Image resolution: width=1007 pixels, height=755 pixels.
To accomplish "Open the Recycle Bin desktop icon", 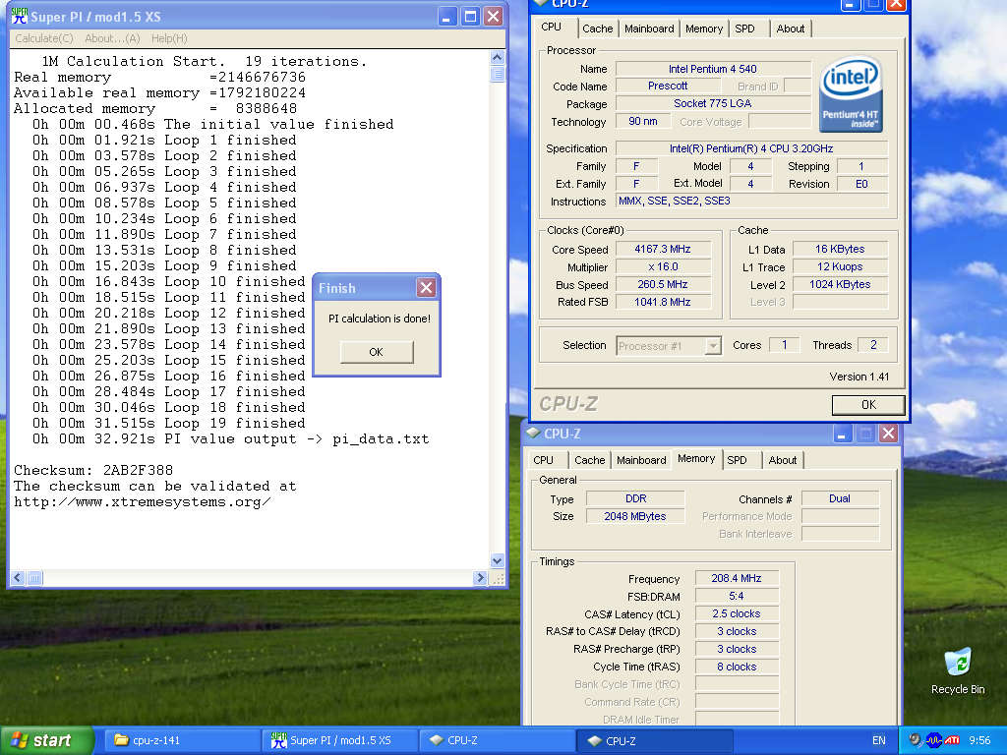I will 958,671.
